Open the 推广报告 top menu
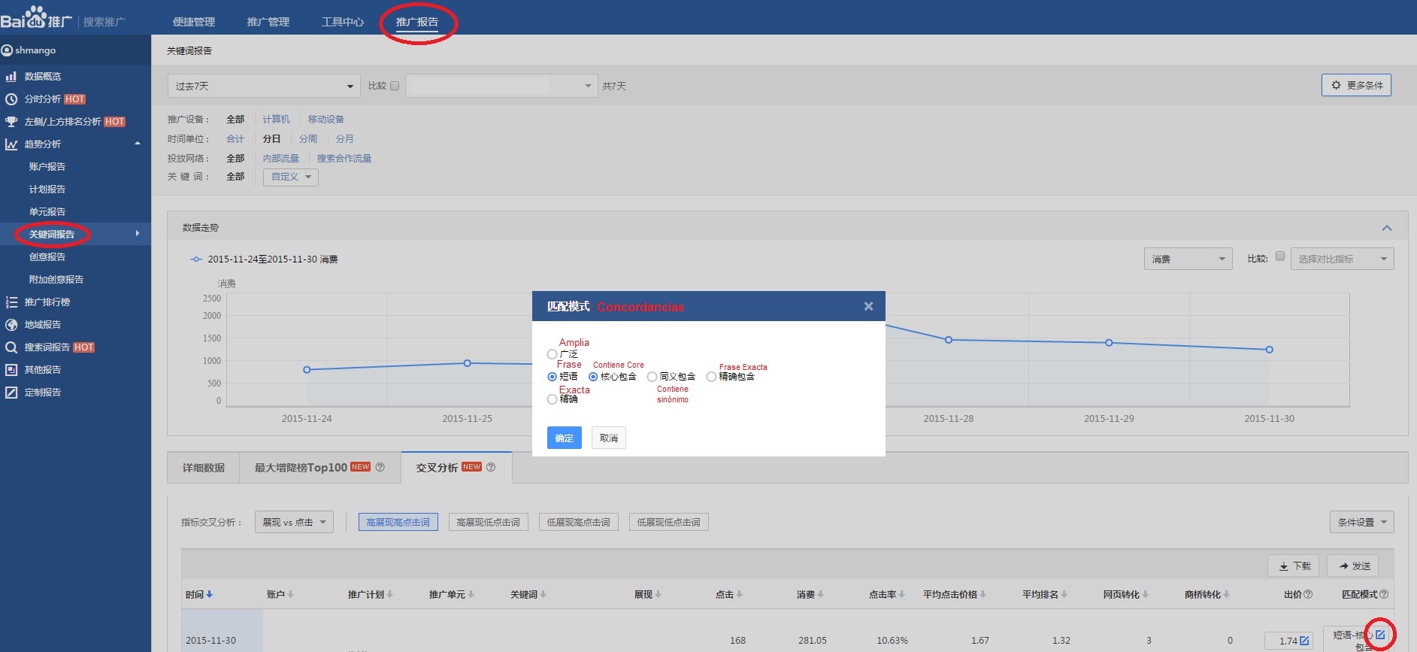The height and width of the screenshot is (652, 1417). coord(417,22)
